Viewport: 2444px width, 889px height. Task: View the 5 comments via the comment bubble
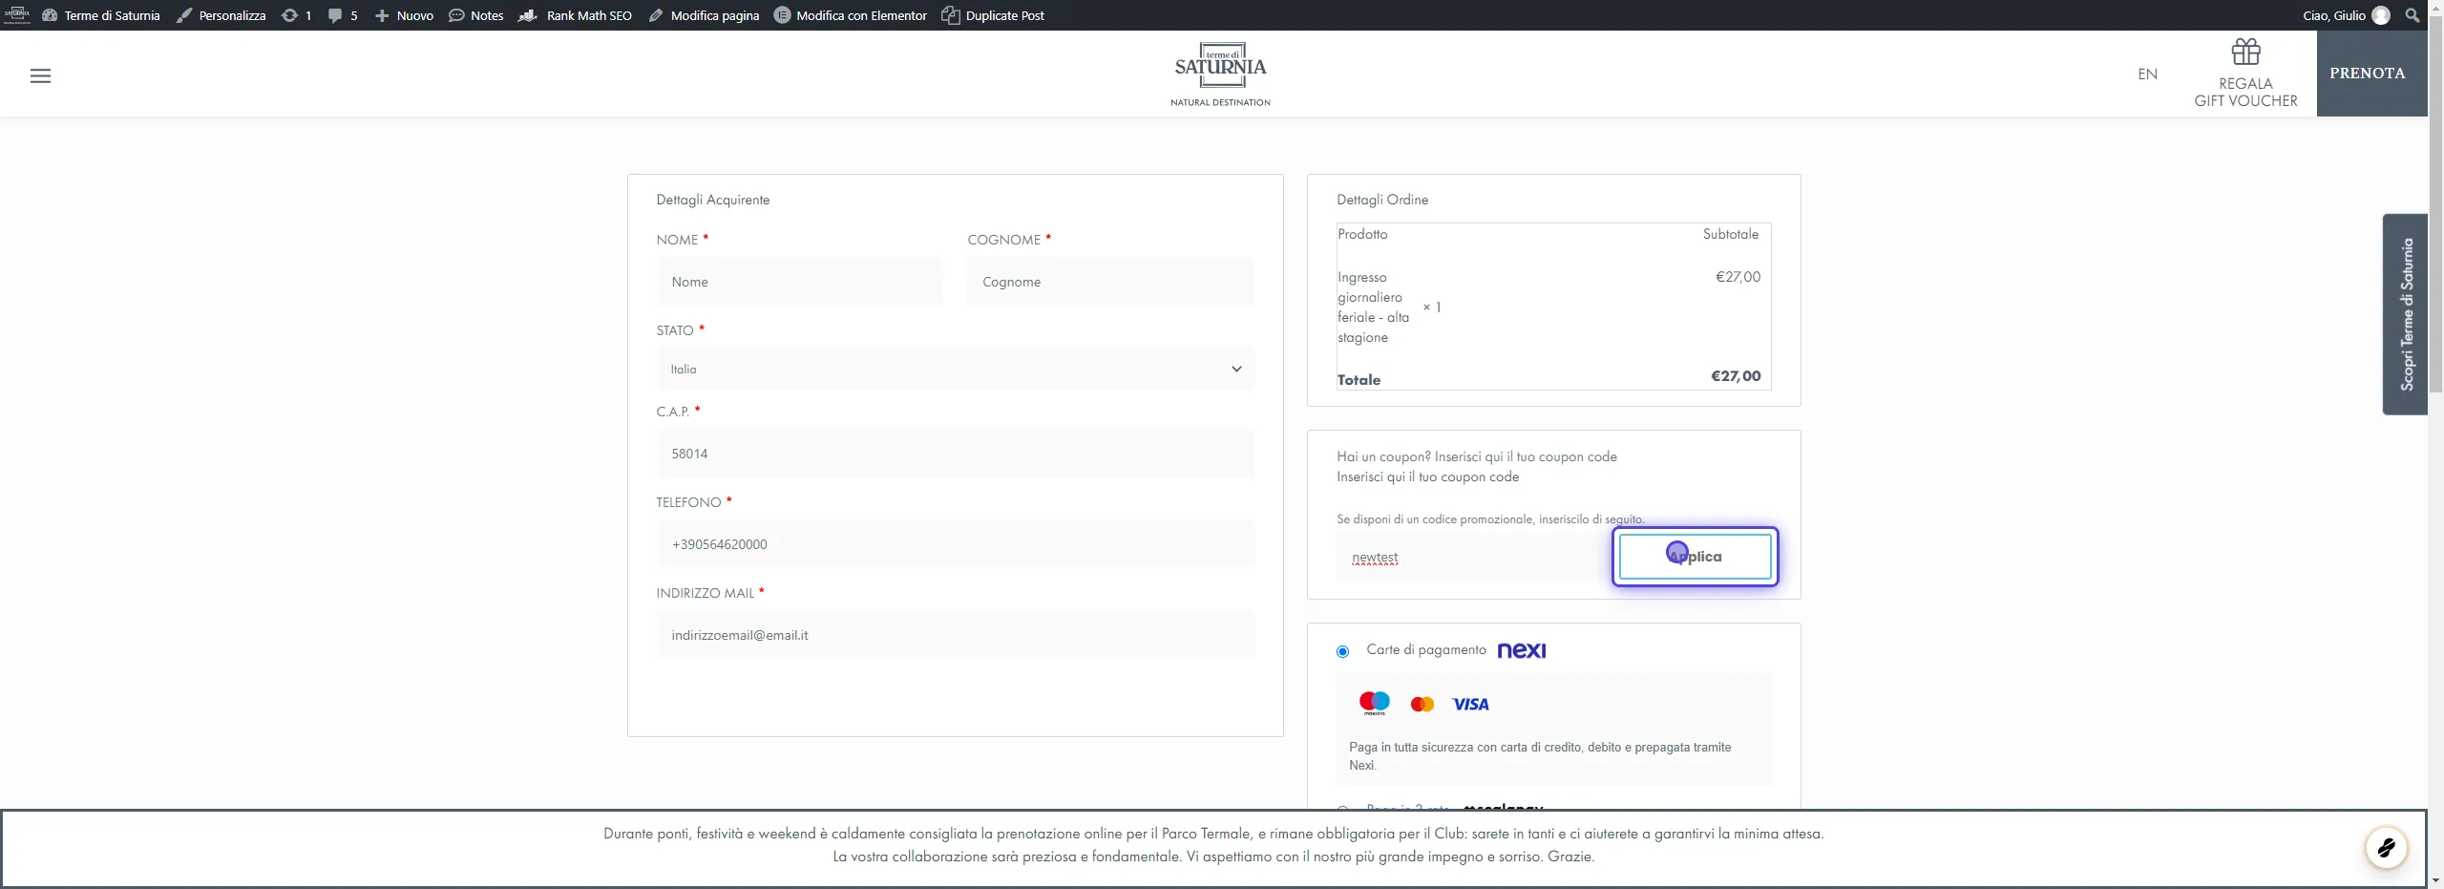[x=342, y=15]
